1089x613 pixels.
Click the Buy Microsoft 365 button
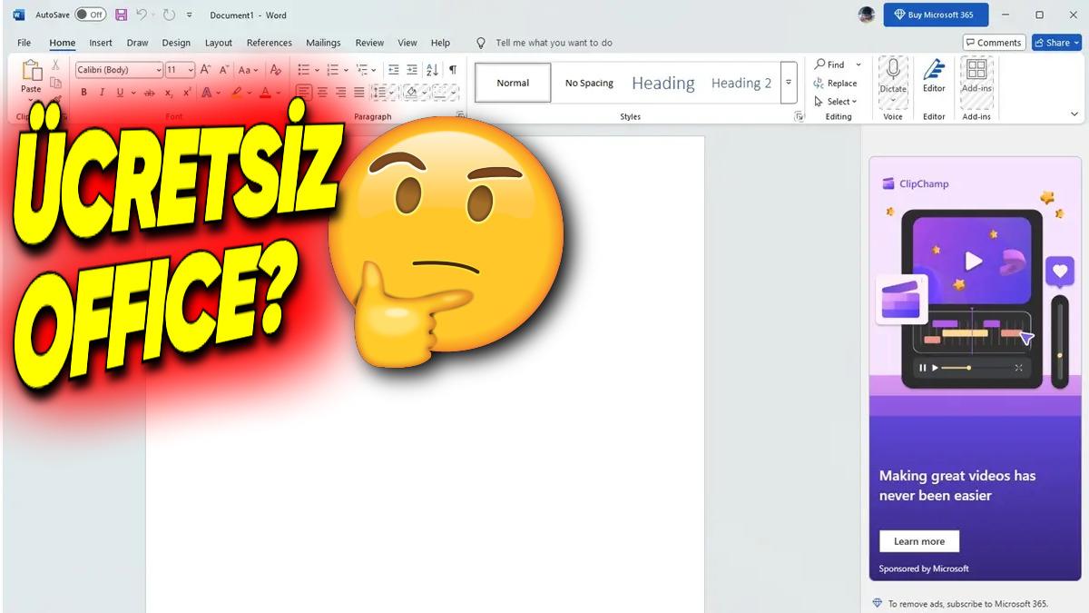coord(936,15)
